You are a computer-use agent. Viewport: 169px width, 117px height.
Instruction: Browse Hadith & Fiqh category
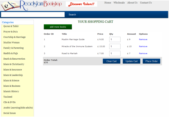tap(10, 53)
